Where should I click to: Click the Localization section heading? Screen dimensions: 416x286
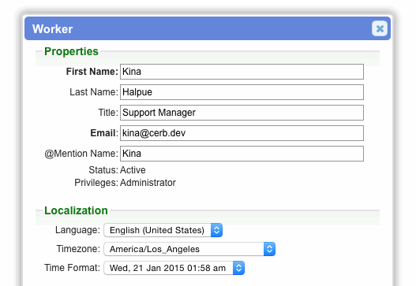[76, 210]
